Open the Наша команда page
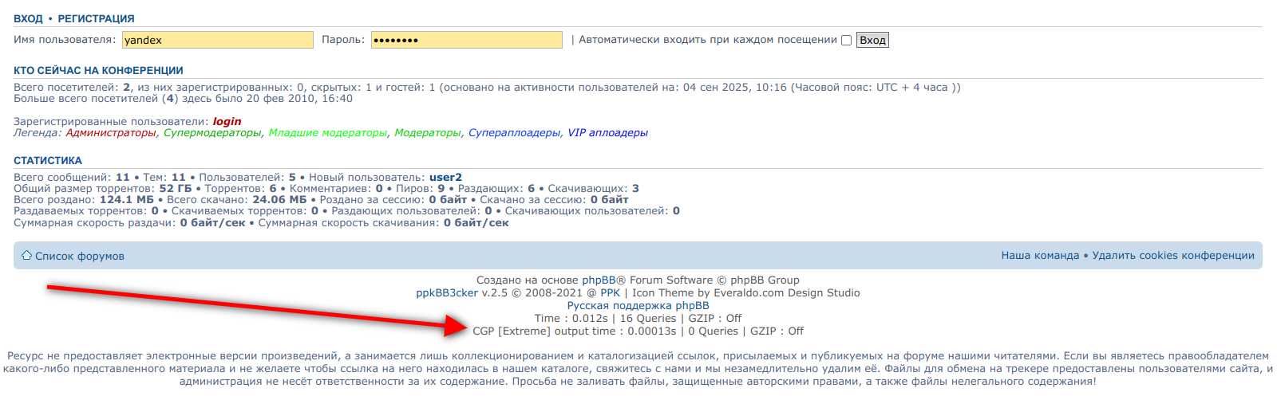This screenshot has height=396, width=1277. coord(1040,256)
